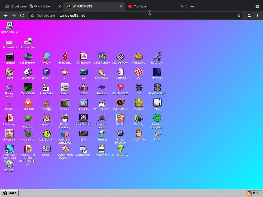263x197 pixels.
Task: Launch the Acid Box 93 smiley icon
Action: pos(46,135)
